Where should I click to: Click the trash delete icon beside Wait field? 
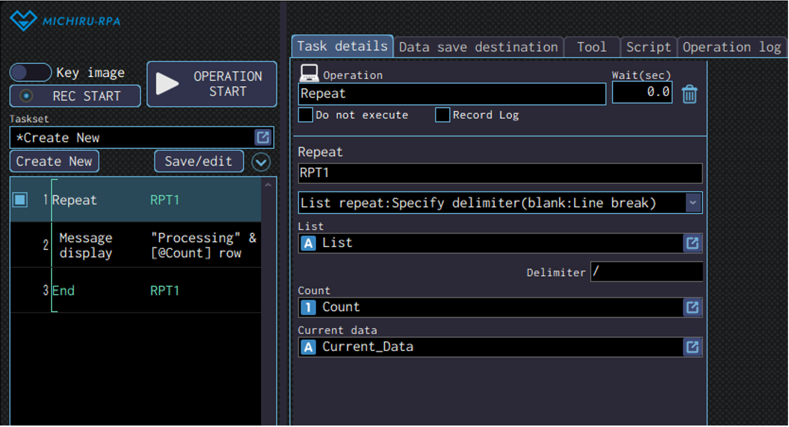[689, 94]
